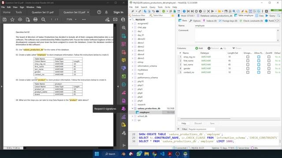282x158 pixels.
Task: Click the table name field containing employee
Action: (x=237, y=25)
